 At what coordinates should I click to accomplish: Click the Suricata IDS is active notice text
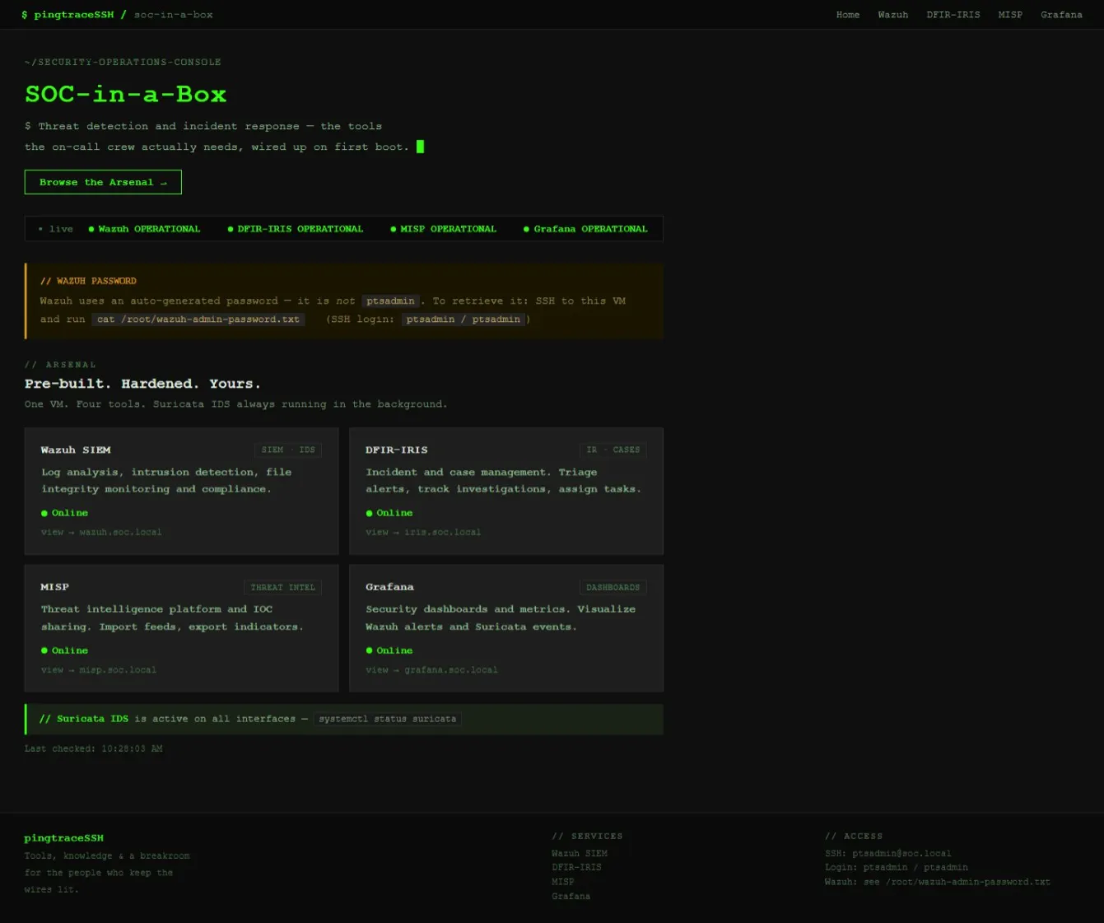173,719
